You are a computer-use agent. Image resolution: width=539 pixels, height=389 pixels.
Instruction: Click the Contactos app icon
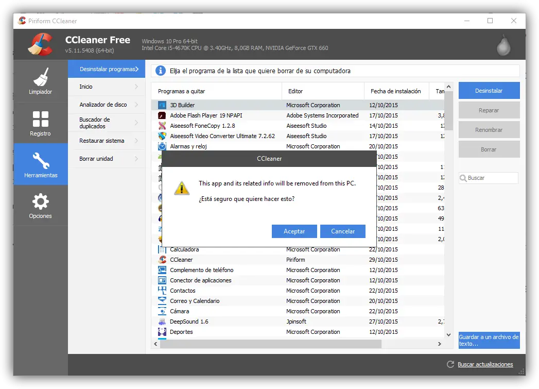162,291
